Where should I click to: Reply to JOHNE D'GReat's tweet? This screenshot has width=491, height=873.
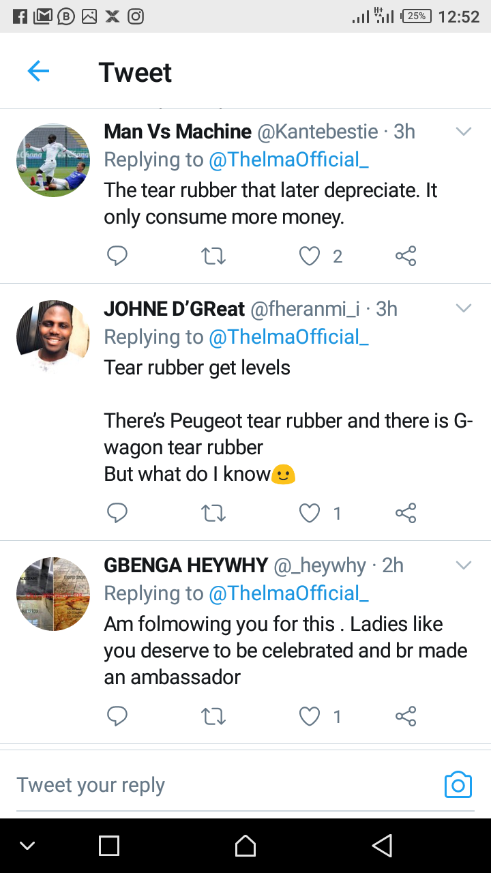117,513
